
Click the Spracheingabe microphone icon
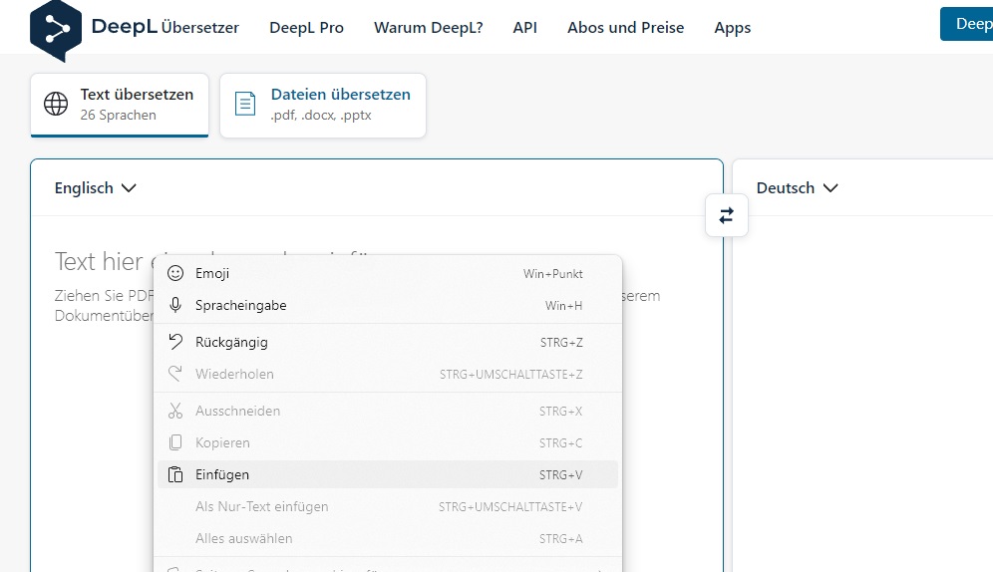[175, 305]
